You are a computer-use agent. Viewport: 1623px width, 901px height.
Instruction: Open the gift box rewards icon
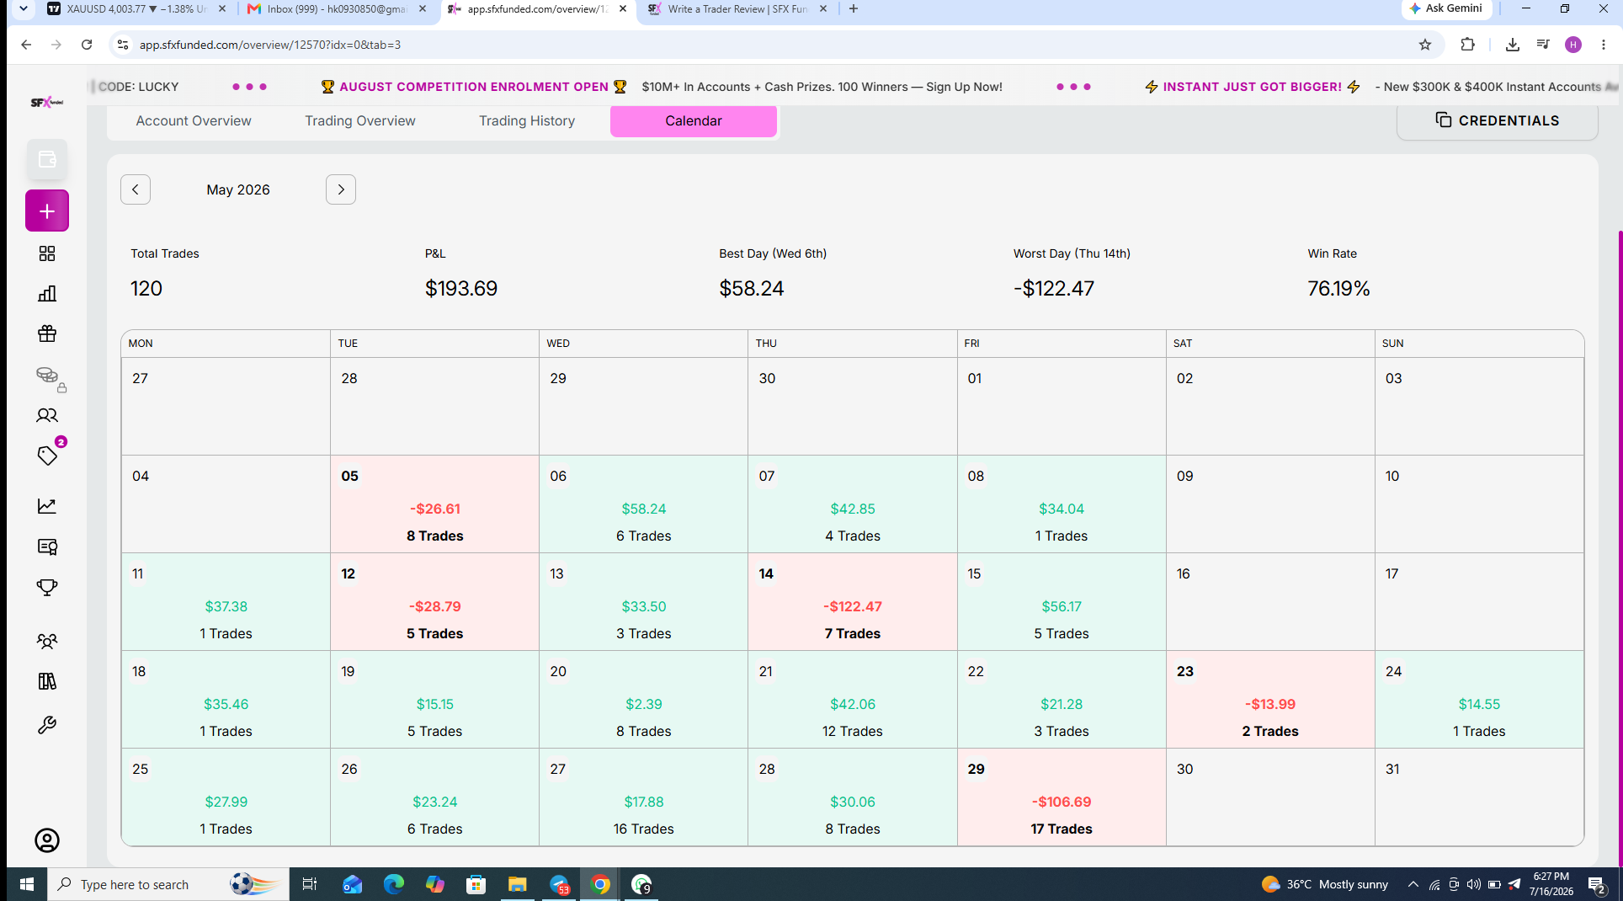[47, 333]
